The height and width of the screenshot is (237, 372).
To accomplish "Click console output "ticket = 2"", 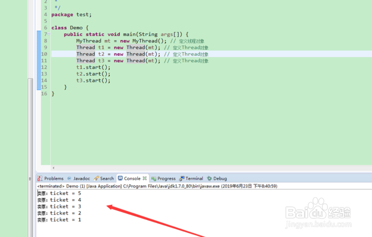I will [65, 213].
